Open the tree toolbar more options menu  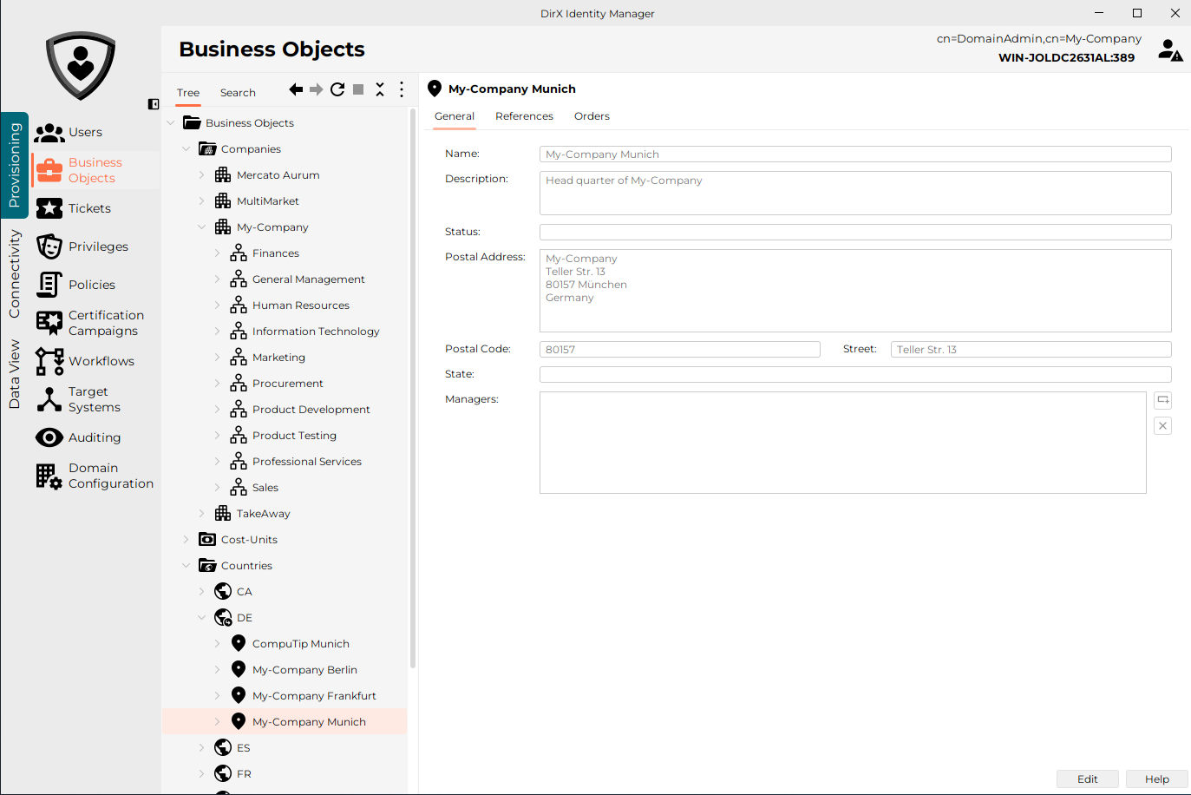click(x=401, y=89)
